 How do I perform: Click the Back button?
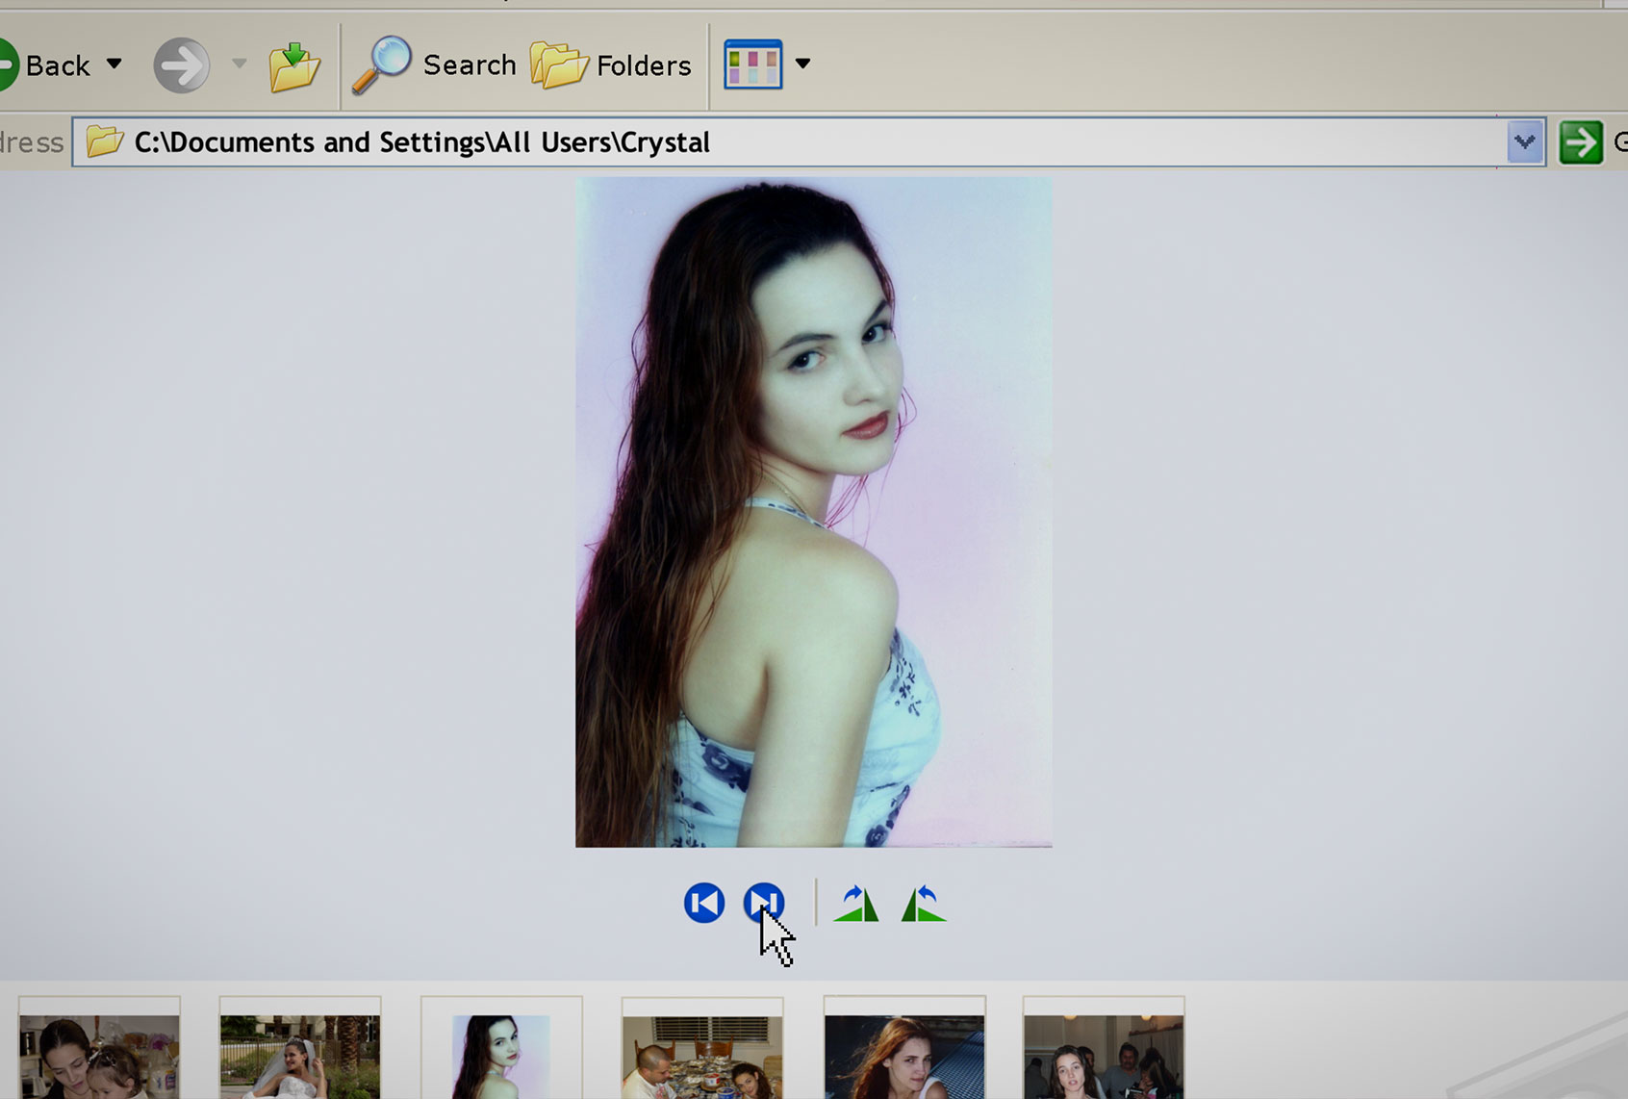pyautogui.click(x=44, y=65)
